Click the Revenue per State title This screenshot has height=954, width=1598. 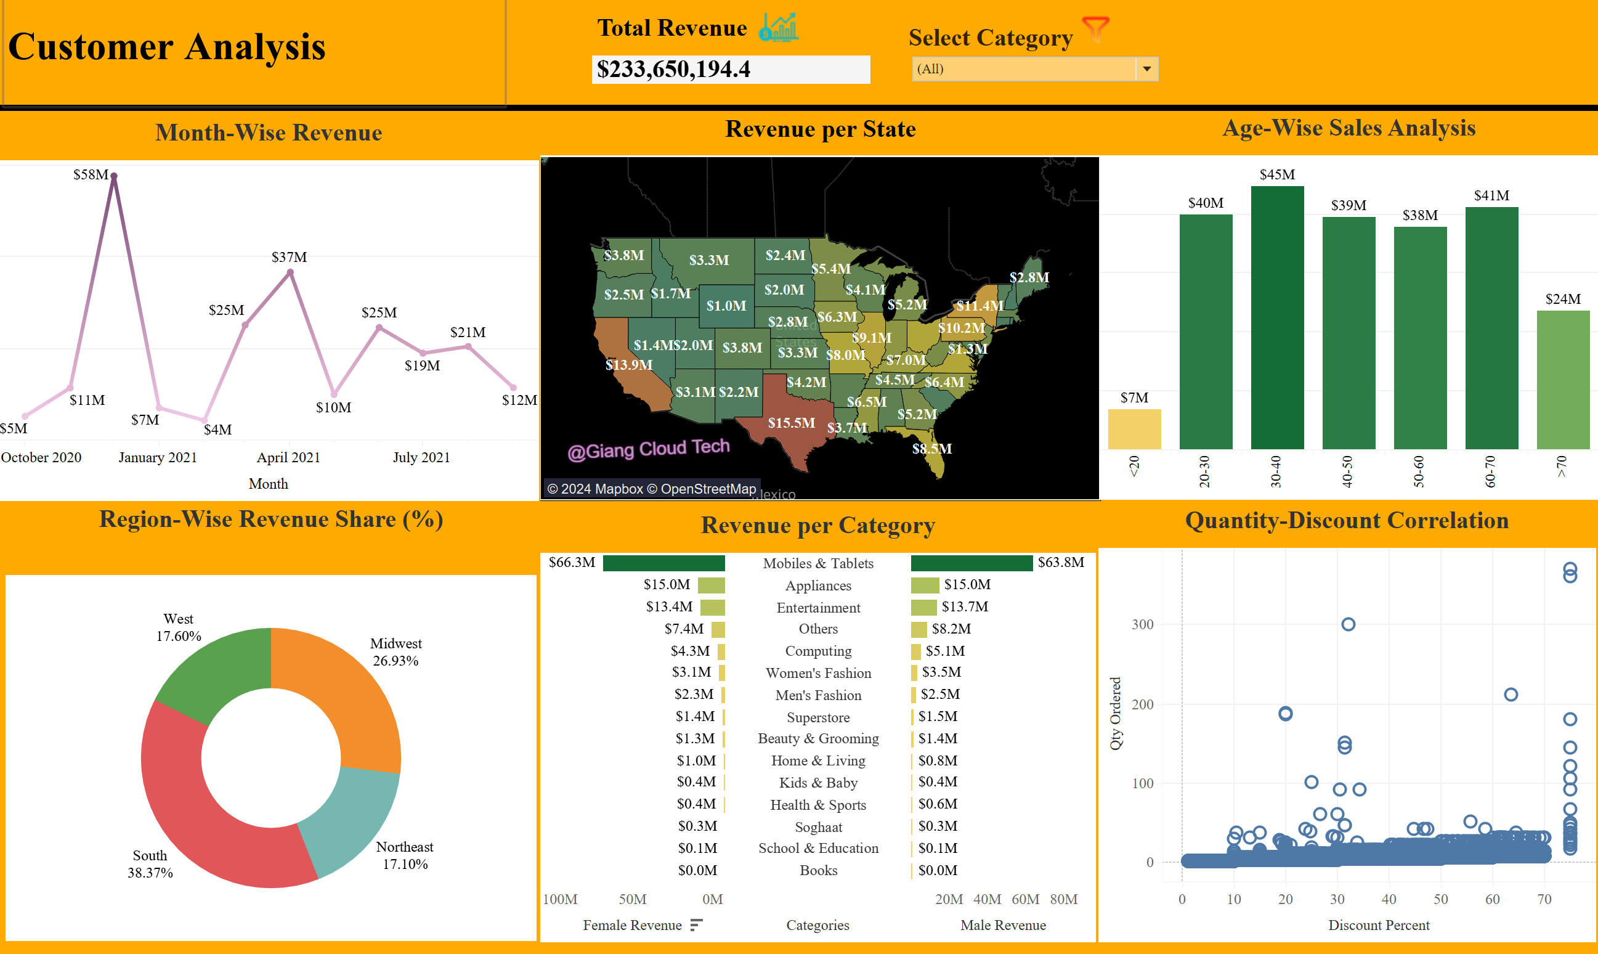coord(821,129)
